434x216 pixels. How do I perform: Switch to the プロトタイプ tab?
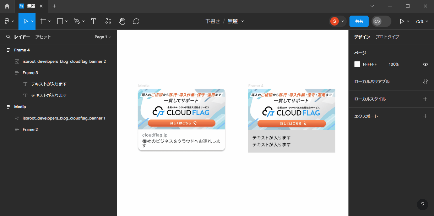tap(387, 37)
